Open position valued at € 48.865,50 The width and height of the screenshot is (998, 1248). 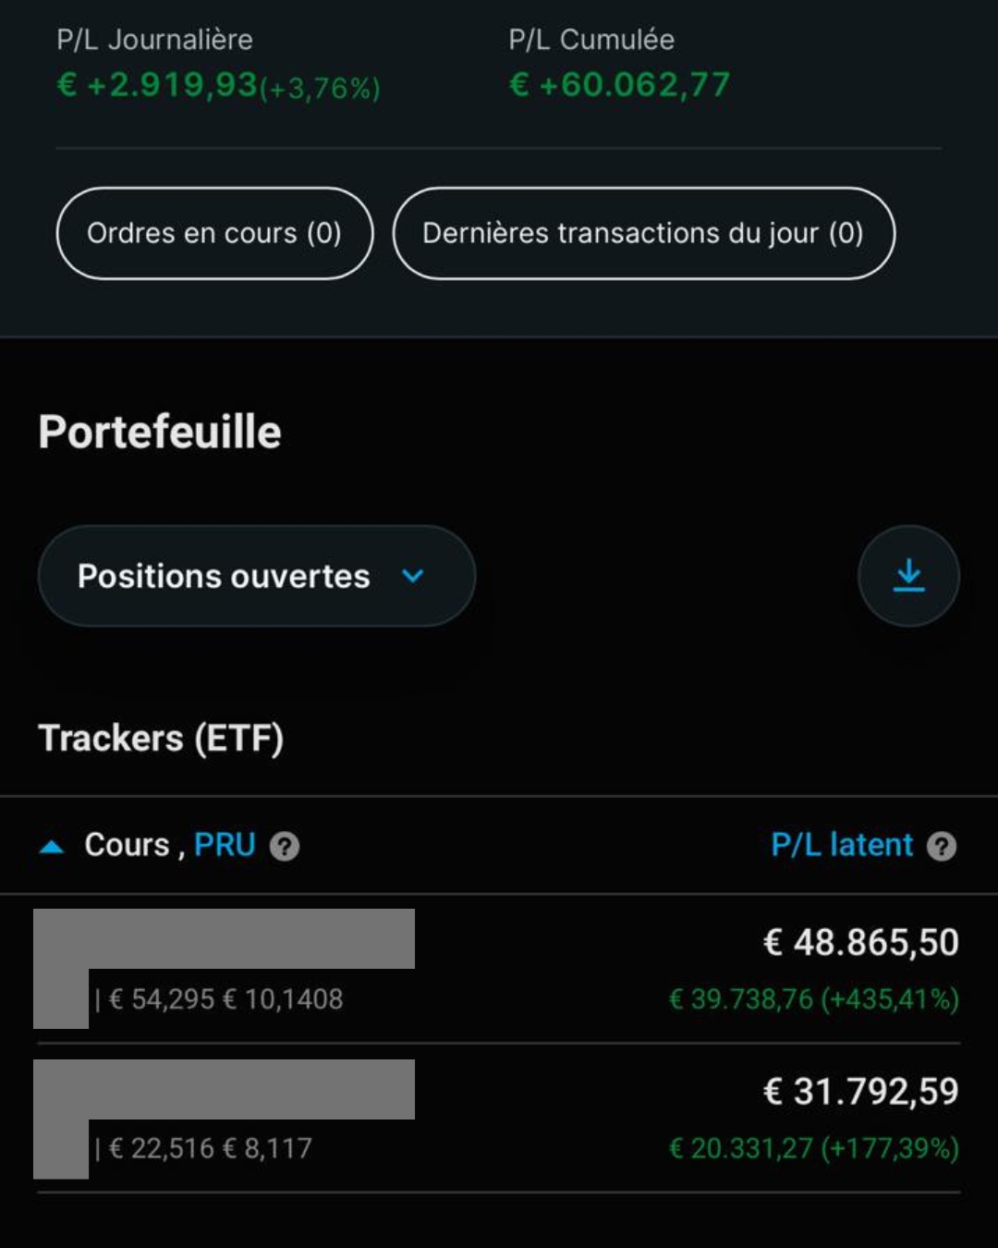pos(860,943)
